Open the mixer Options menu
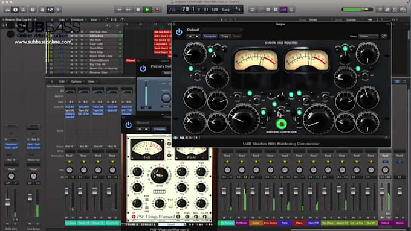This screenshot has width=411, height=231. 77,81
